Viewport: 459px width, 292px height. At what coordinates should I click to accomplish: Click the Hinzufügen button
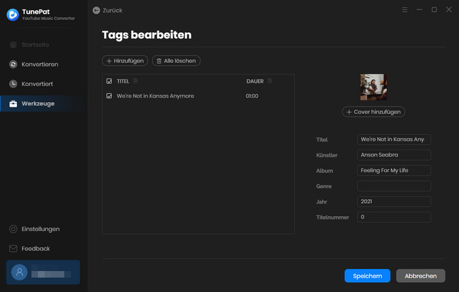[125, 61]
